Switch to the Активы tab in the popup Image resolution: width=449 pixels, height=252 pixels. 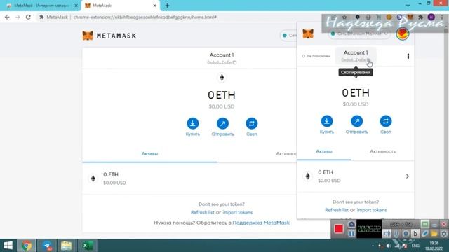click(x=324, y=151)
